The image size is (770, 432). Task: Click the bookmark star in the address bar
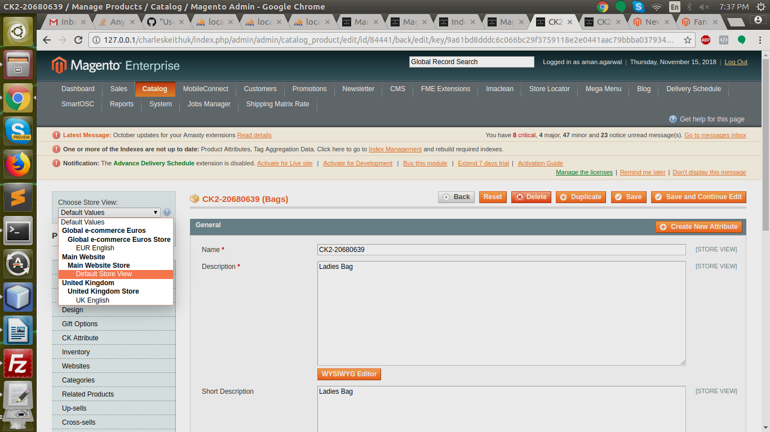[x=688, y=40]
